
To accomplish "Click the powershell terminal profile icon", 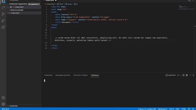I will [x=167, y=75].
